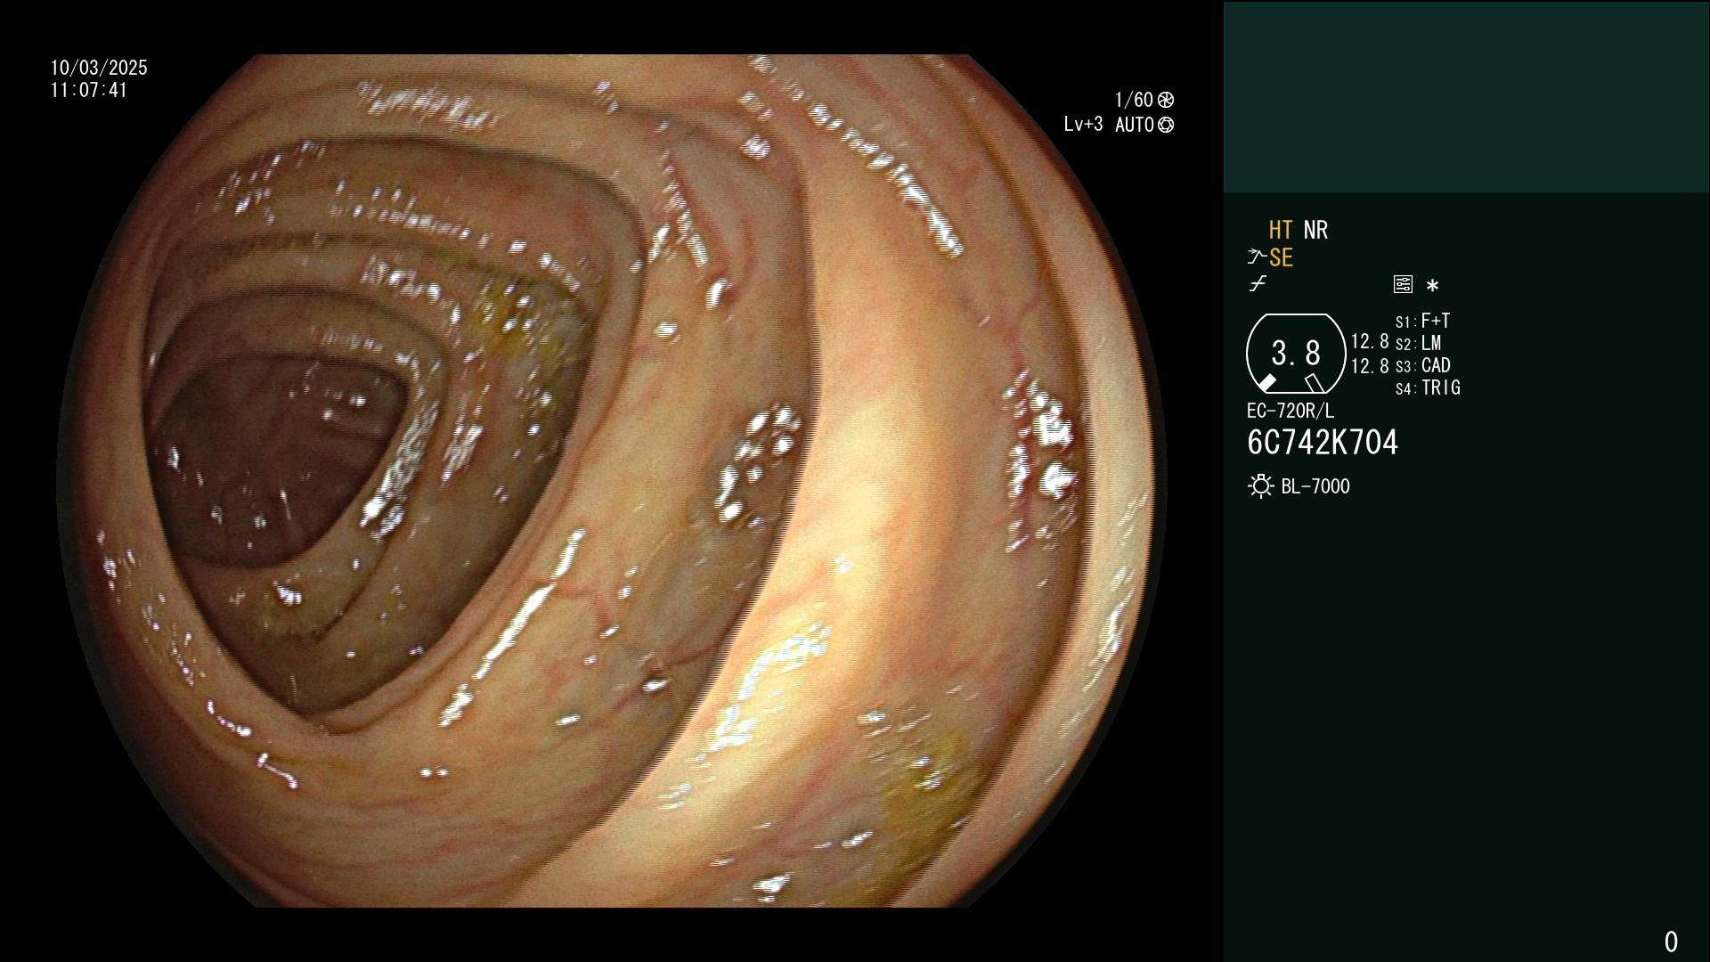Viewport: 1710px width, 962px height.
Task: Click the settings list icon beside the asterisk
Action: point(1403,284)
